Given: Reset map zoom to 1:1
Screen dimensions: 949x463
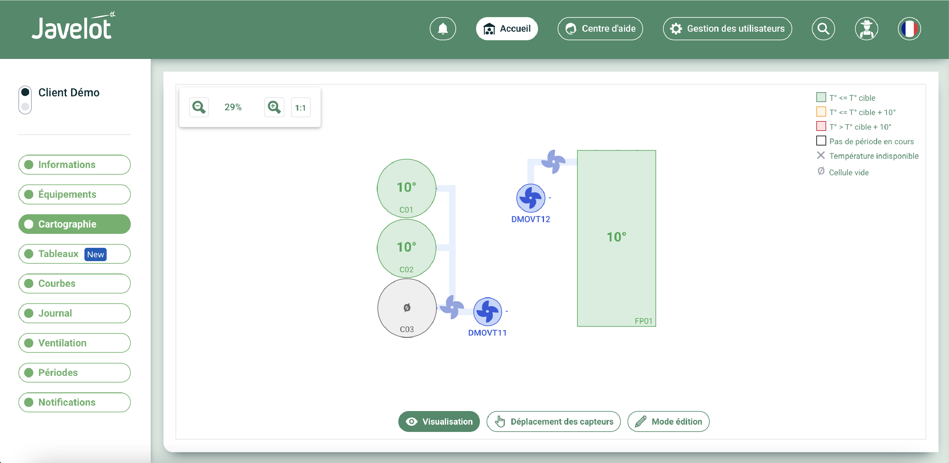Looking at the screenshot, I should click(300, 108).
